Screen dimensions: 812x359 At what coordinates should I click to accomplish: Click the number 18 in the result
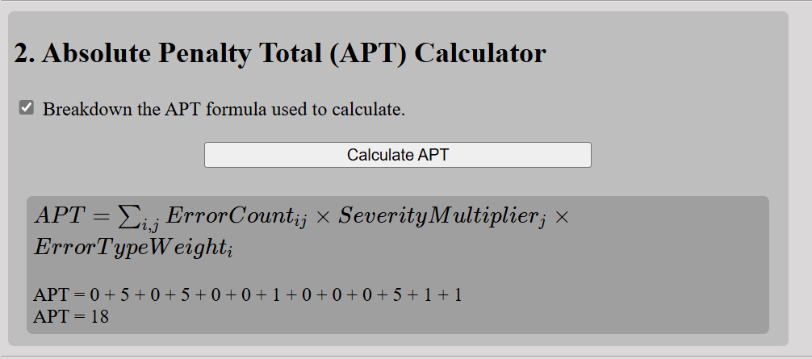click(x=99, y=316)
